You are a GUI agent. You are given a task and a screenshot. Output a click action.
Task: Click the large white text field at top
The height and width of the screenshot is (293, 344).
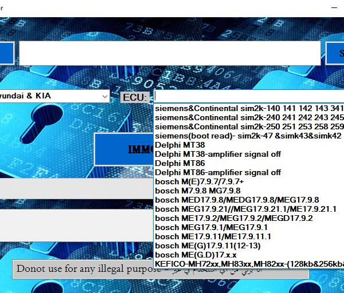coord(170,53)
